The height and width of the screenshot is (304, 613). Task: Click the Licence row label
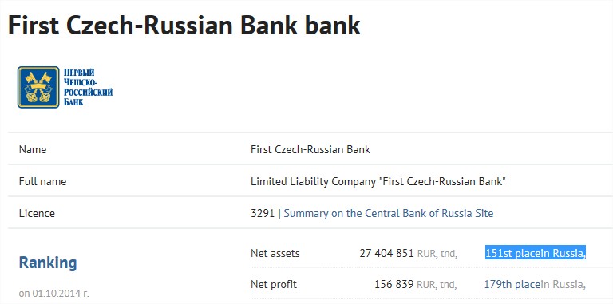click(x=37, y=213)
